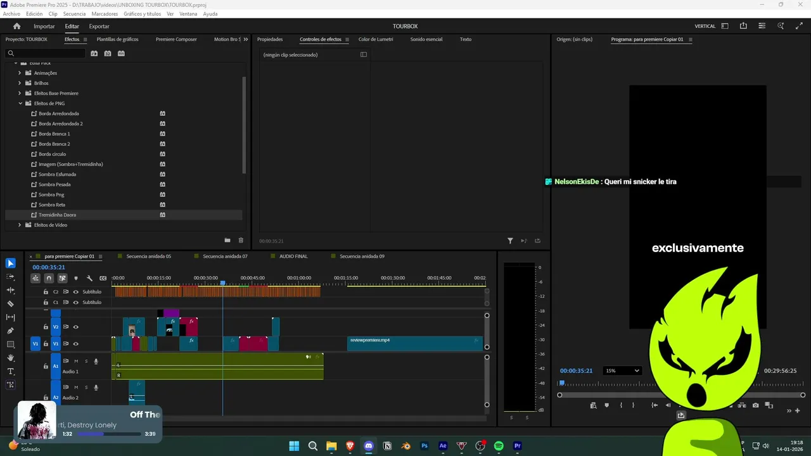Open the button editor plus icon
The height and width of the screenshot is (456, 811).
coord(797,410)
